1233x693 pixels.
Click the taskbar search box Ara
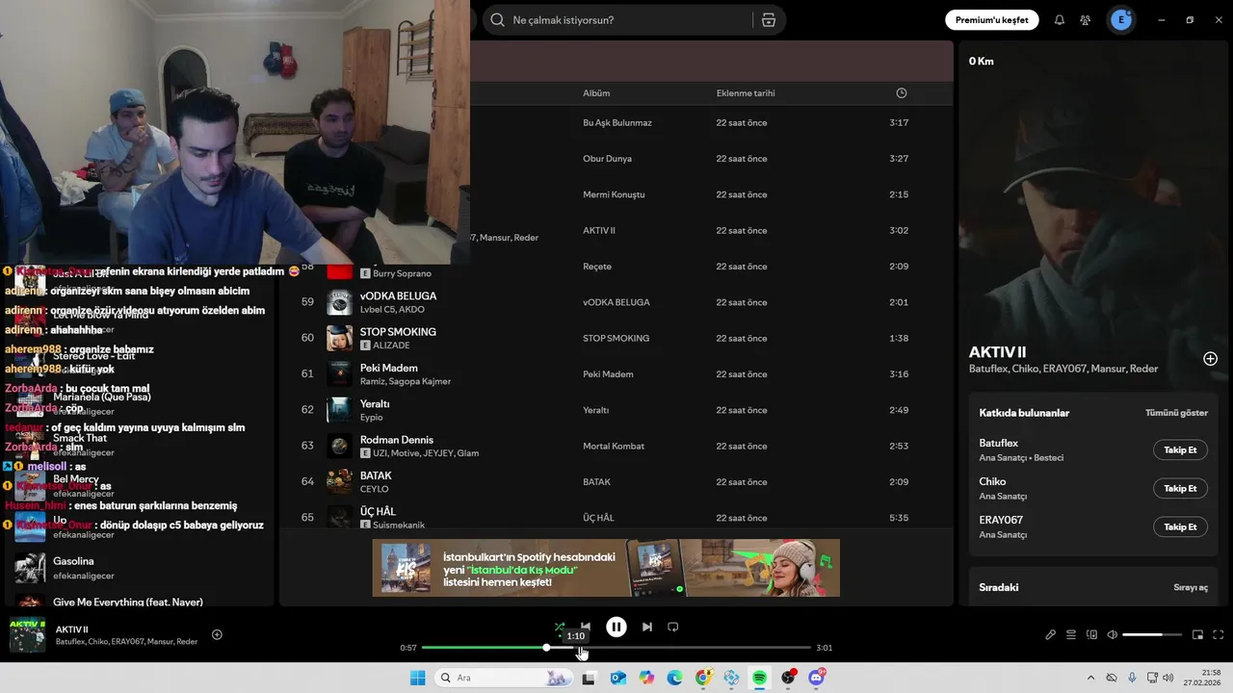coord(502,678)
